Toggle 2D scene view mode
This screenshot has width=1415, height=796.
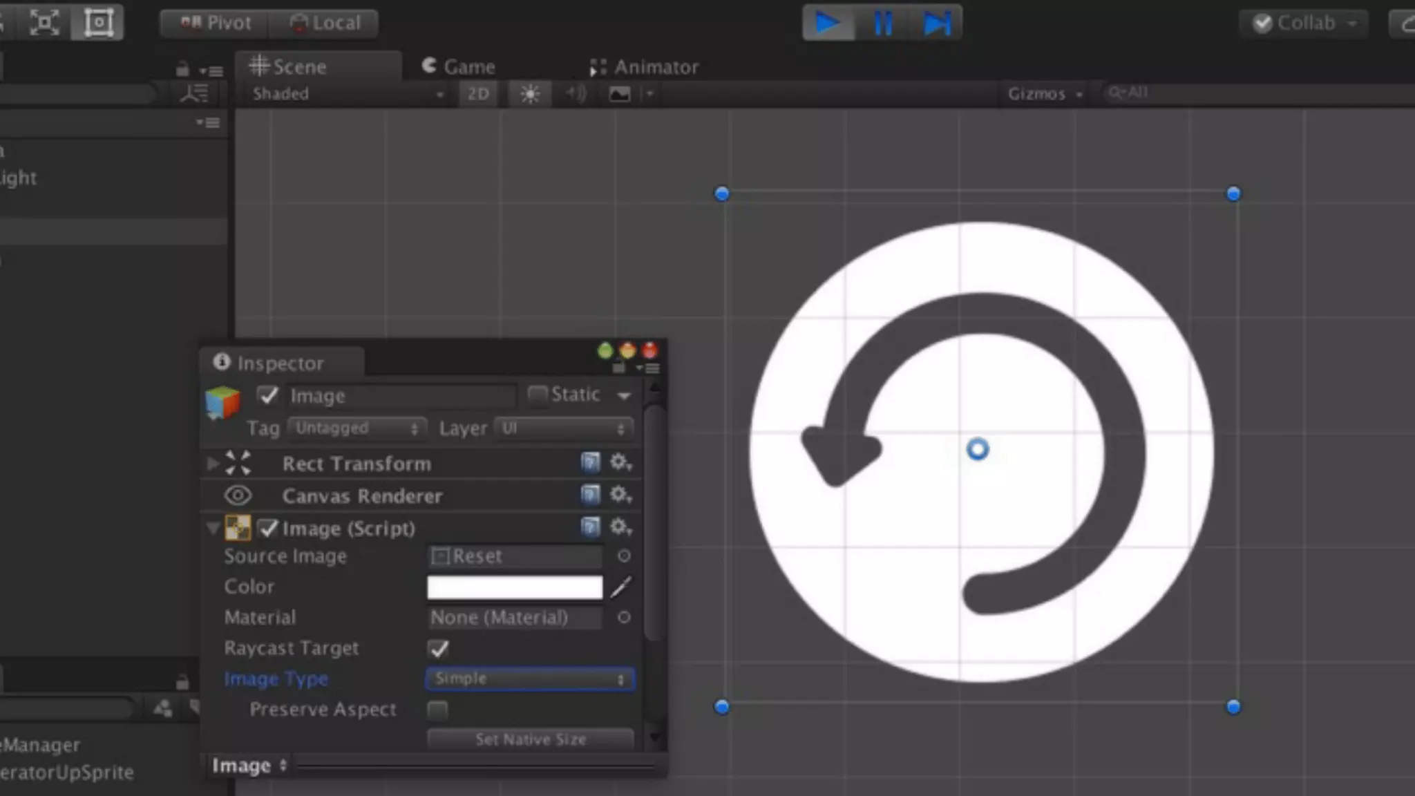(478, 94)
